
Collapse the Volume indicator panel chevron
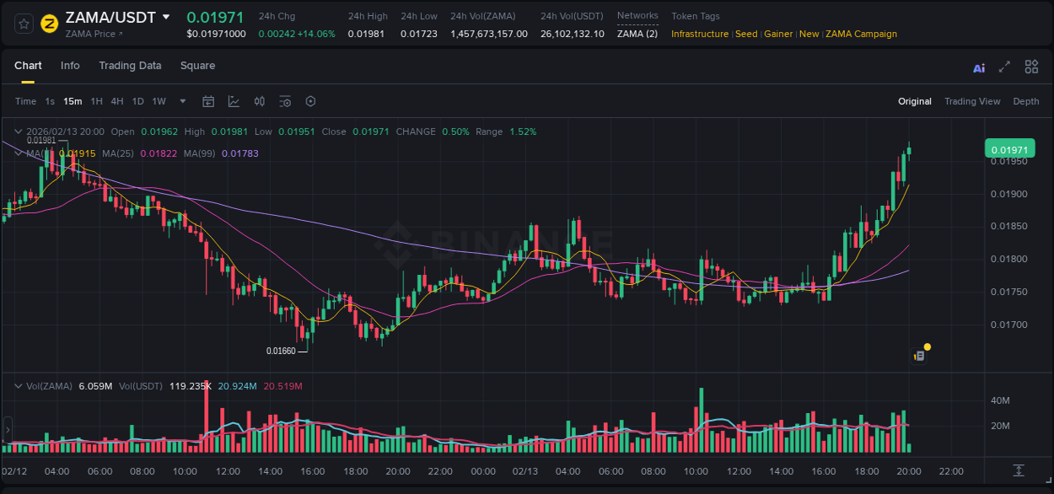click(x=18, y=385)
